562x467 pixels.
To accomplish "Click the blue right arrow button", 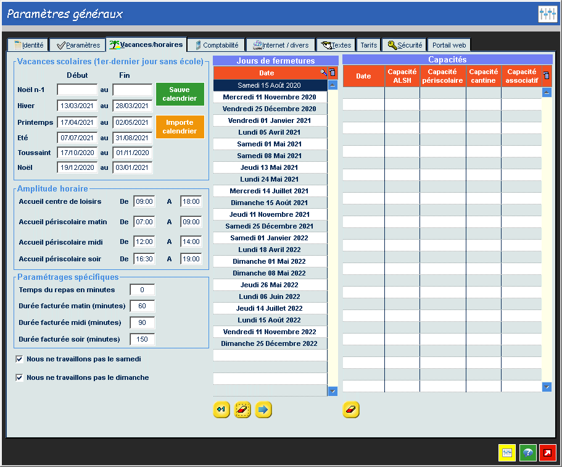I will click(x=263, y=410).
